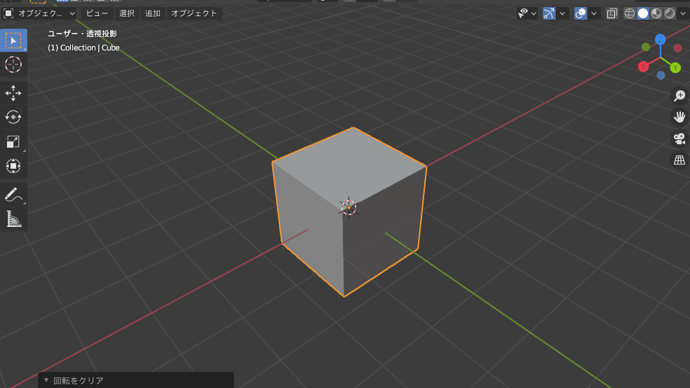
Task: Click the hand pan view button
Action: click(x=679, y=117)
